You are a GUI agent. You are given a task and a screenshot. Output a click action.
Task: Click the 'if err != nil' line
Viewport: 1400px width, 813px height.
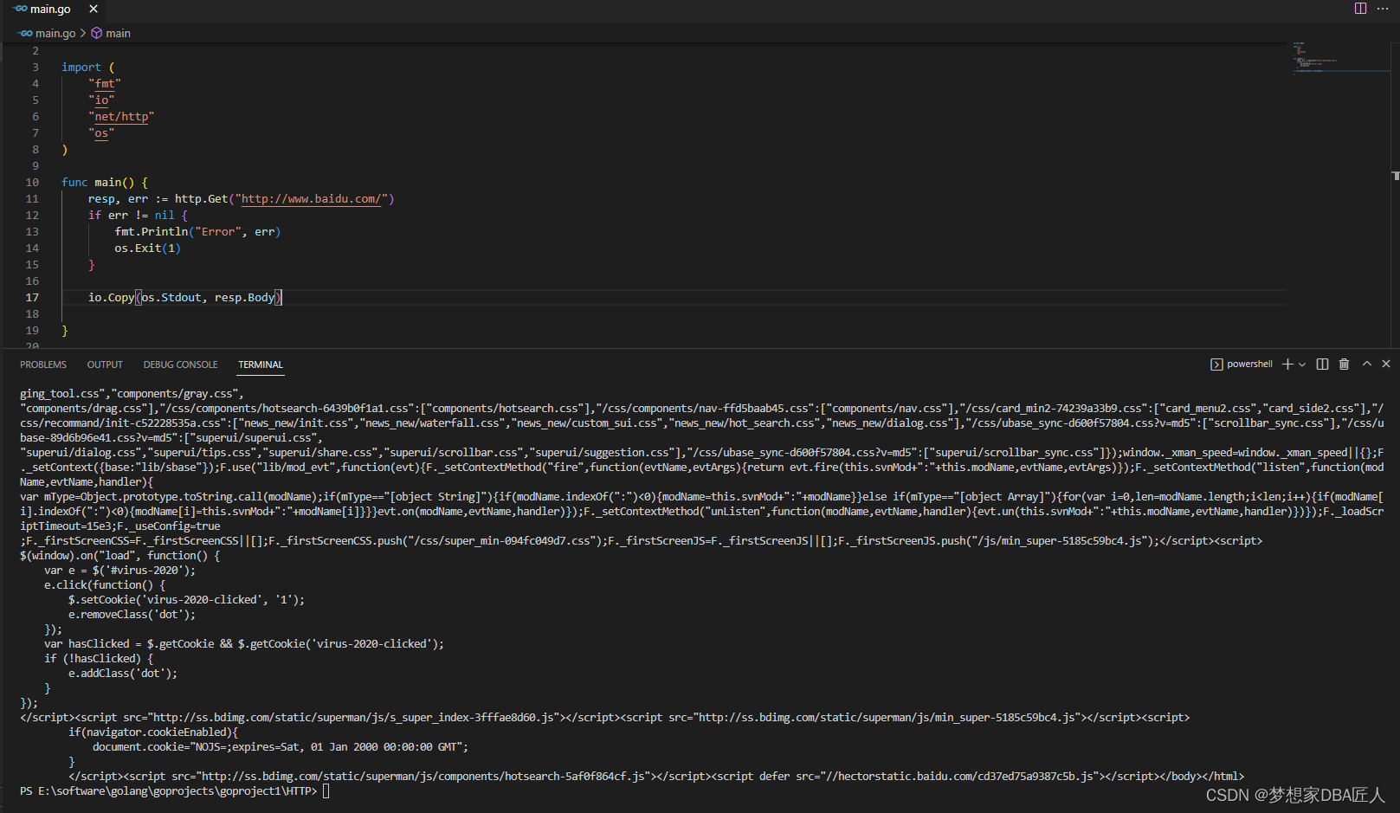(x=137, y=216)
